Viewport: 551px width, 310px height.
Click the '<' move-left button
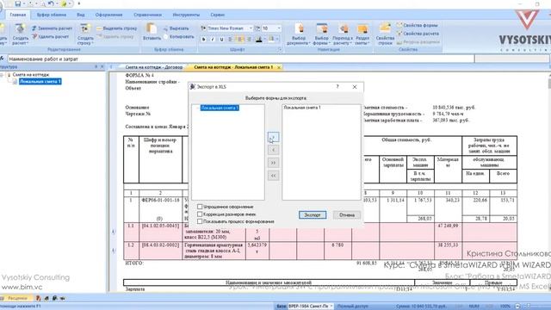coord(273,150)
